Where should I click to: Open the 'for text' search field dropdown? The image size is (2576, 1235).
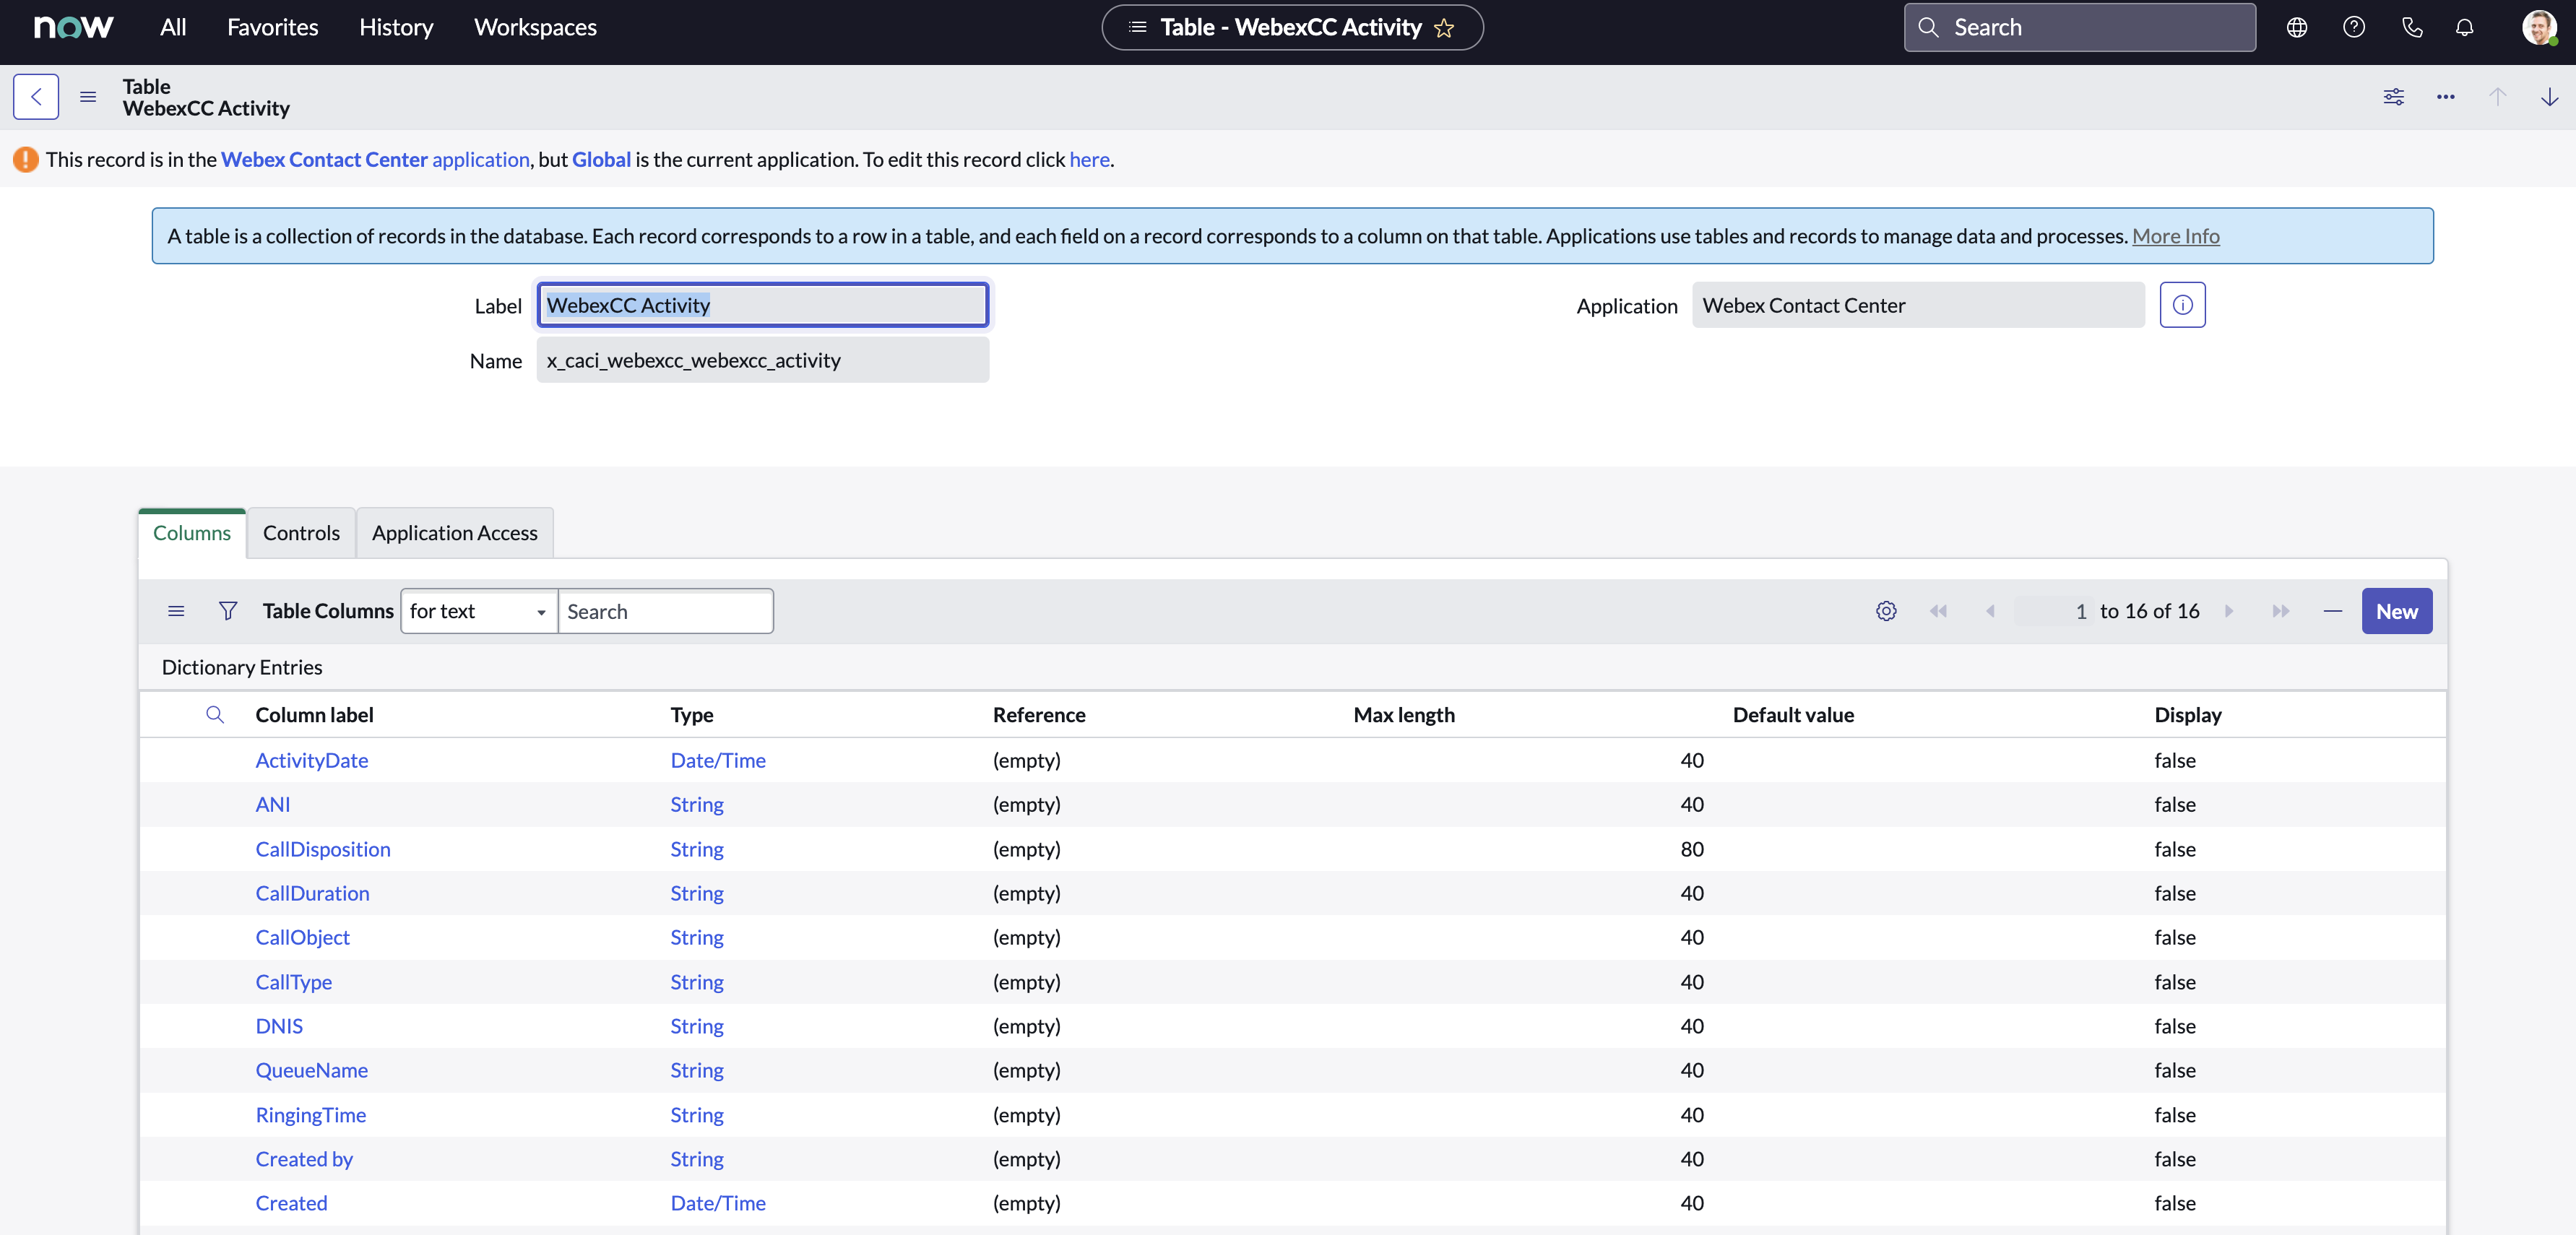coord(479,611)
